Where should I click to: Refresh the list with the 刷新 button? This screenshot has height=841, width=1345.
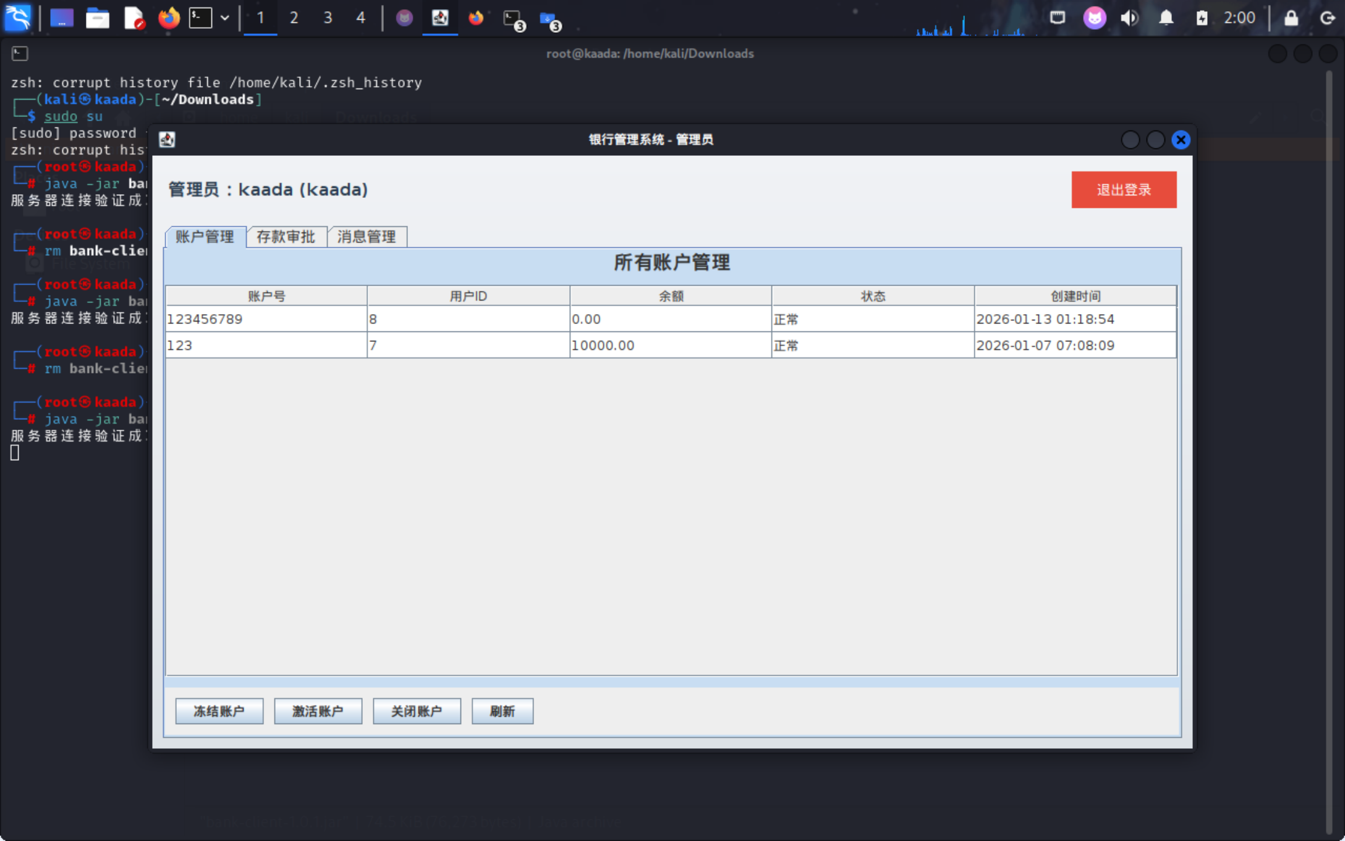502,711
